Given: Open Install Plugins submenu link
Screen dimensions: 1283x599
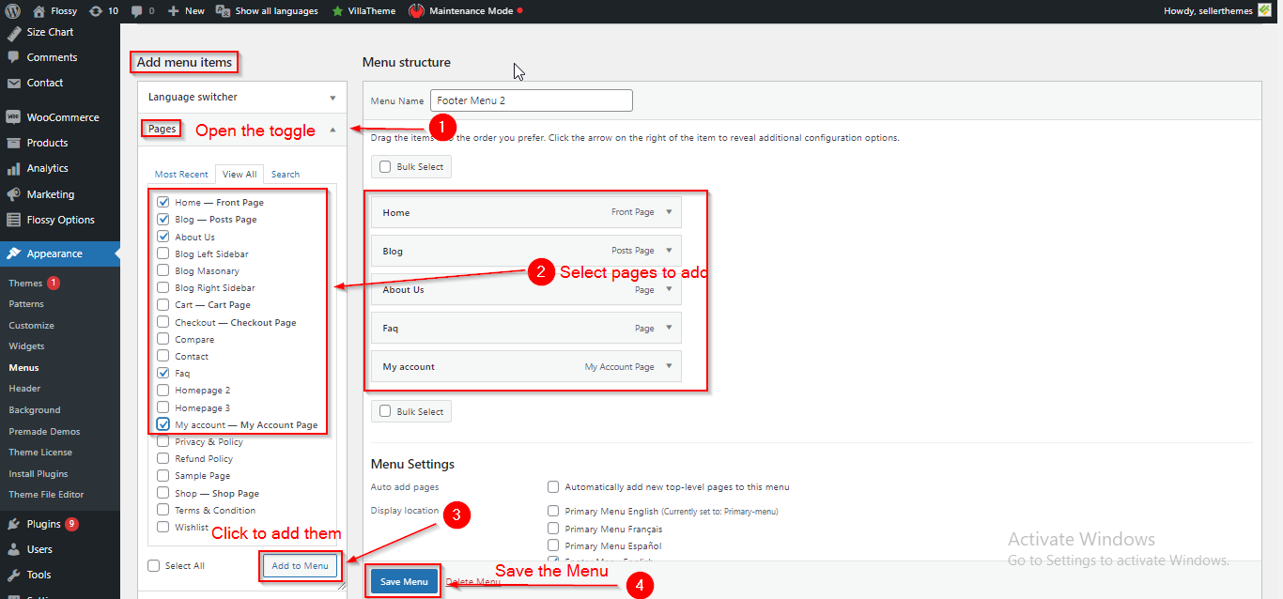Looking at the screenshot, I should coord(39,473).
